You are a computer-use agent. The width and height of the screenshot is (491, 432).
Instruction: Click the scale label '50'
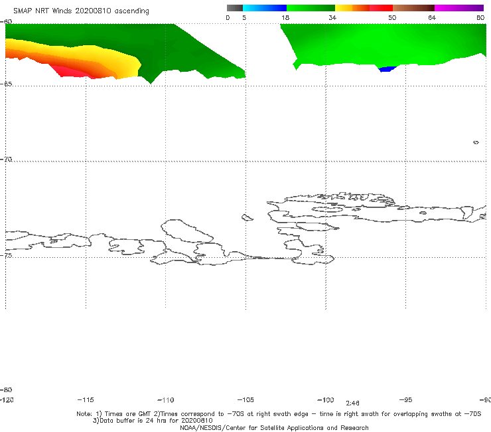(392, 17)
